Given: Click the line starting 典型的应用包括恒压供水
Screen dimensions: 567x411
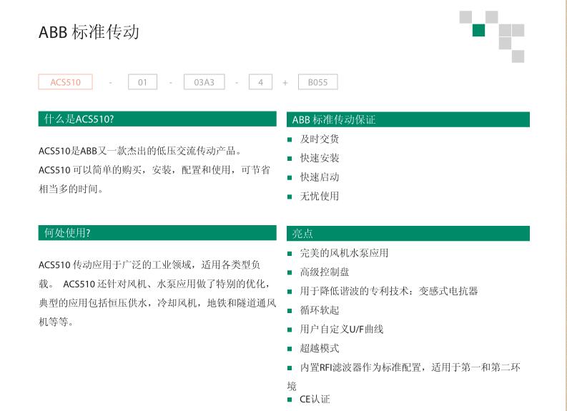Looking at the screenshot, I should [157, 303].
